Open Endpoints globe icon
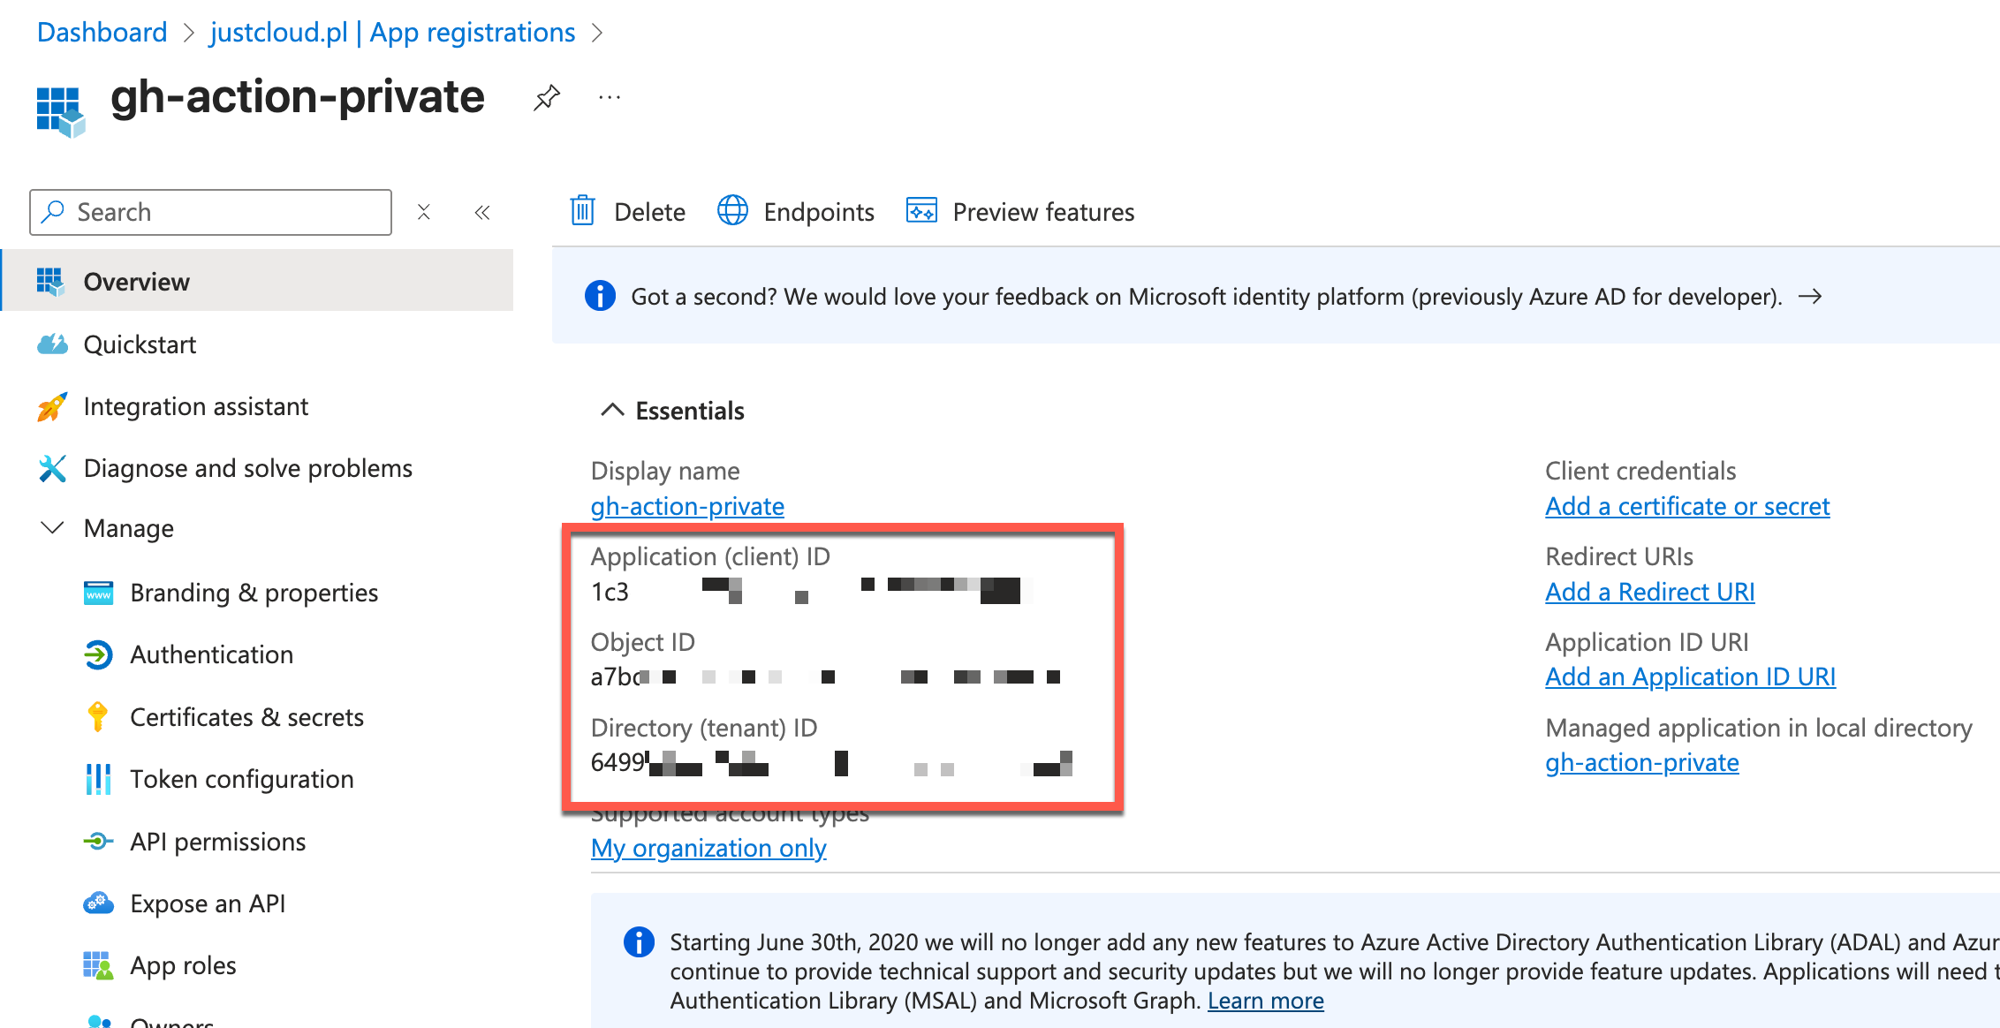The width and height of the screenshot is (2000, 1028). [x=732, y=211]
